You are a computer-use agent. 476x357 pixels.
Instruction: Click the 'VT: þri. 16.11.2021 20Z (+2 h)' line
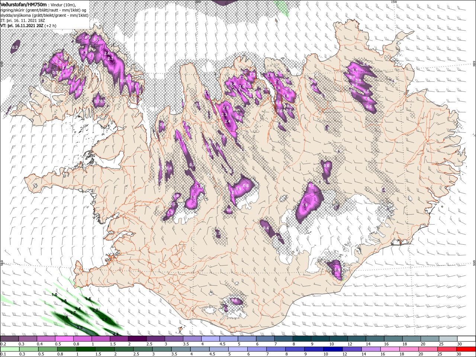point(29,26)
